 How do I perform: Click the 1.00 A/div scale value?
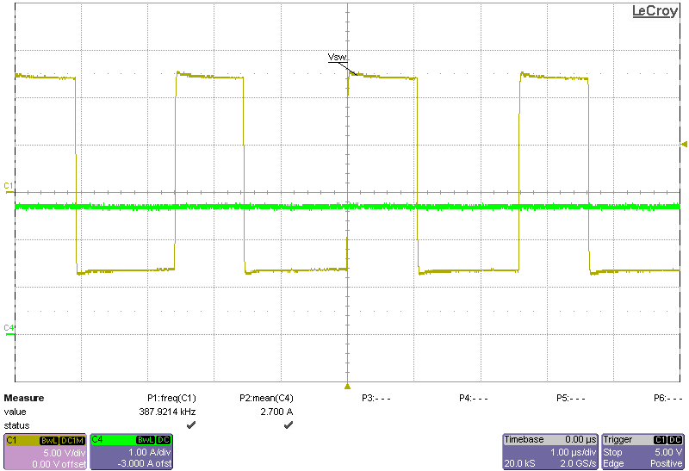click(149, 452)
